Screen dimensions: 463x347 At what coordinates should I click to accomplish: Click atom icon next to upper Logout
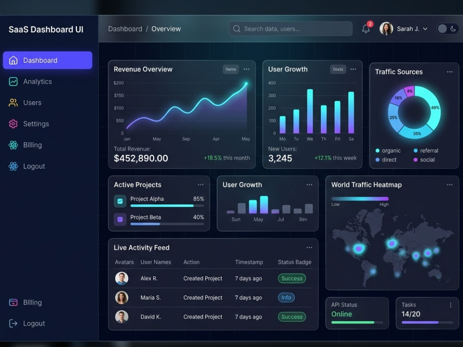tap(13, 167)
